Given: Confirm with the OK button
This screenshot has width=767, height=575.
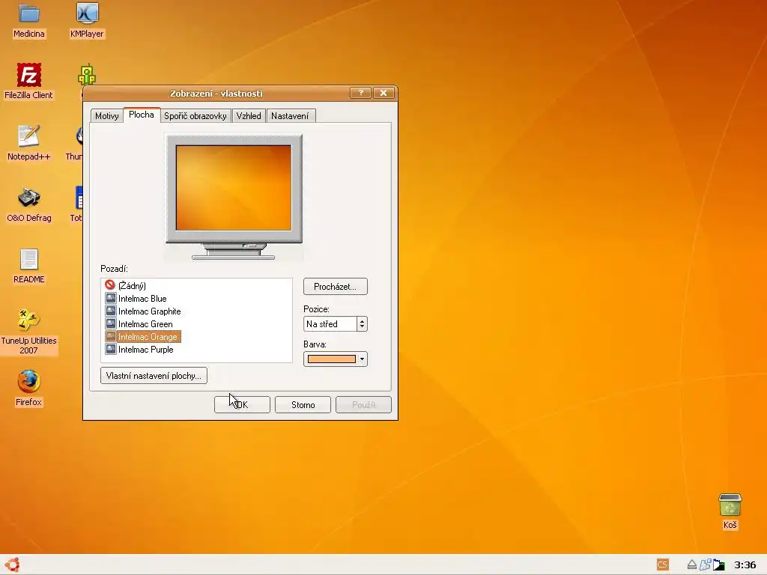Looking at the screenshot, I should [242, 405].
